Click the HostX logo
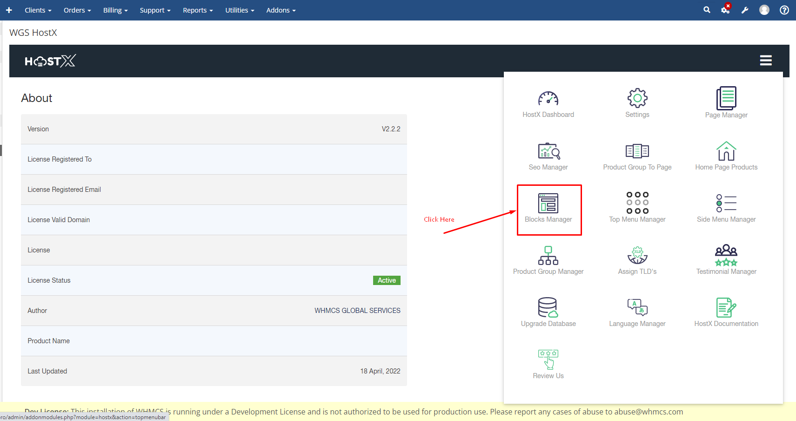Viewport: 796px width, 421px height. coord(50,61)
